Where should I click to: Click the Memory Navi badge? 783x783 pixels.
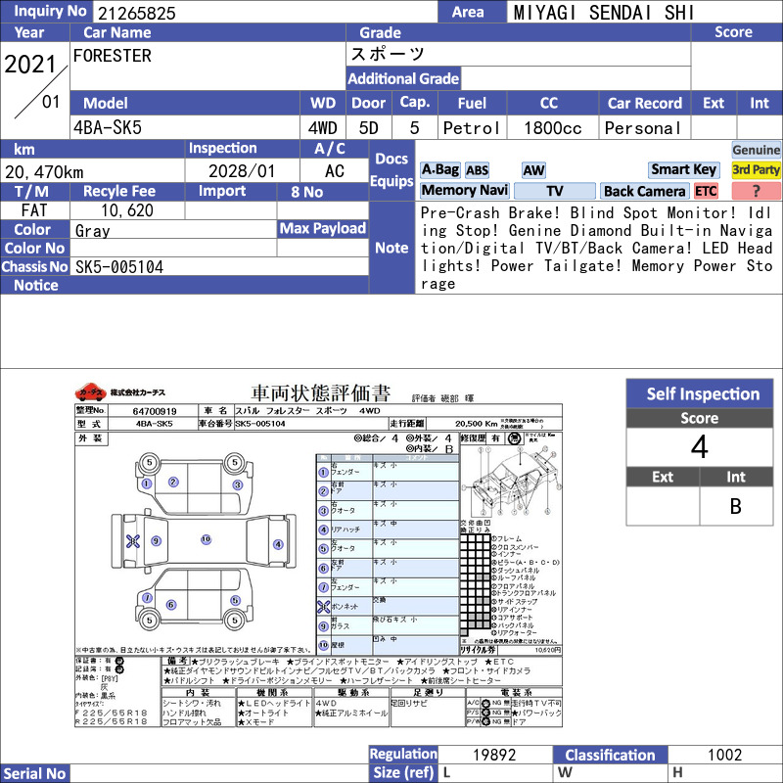coord(464,190)
